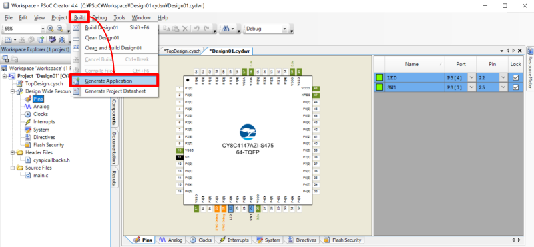Open the Pin dropdown for LED
The width and height of the screenshot is (534, 247).
tap(503, 77)
